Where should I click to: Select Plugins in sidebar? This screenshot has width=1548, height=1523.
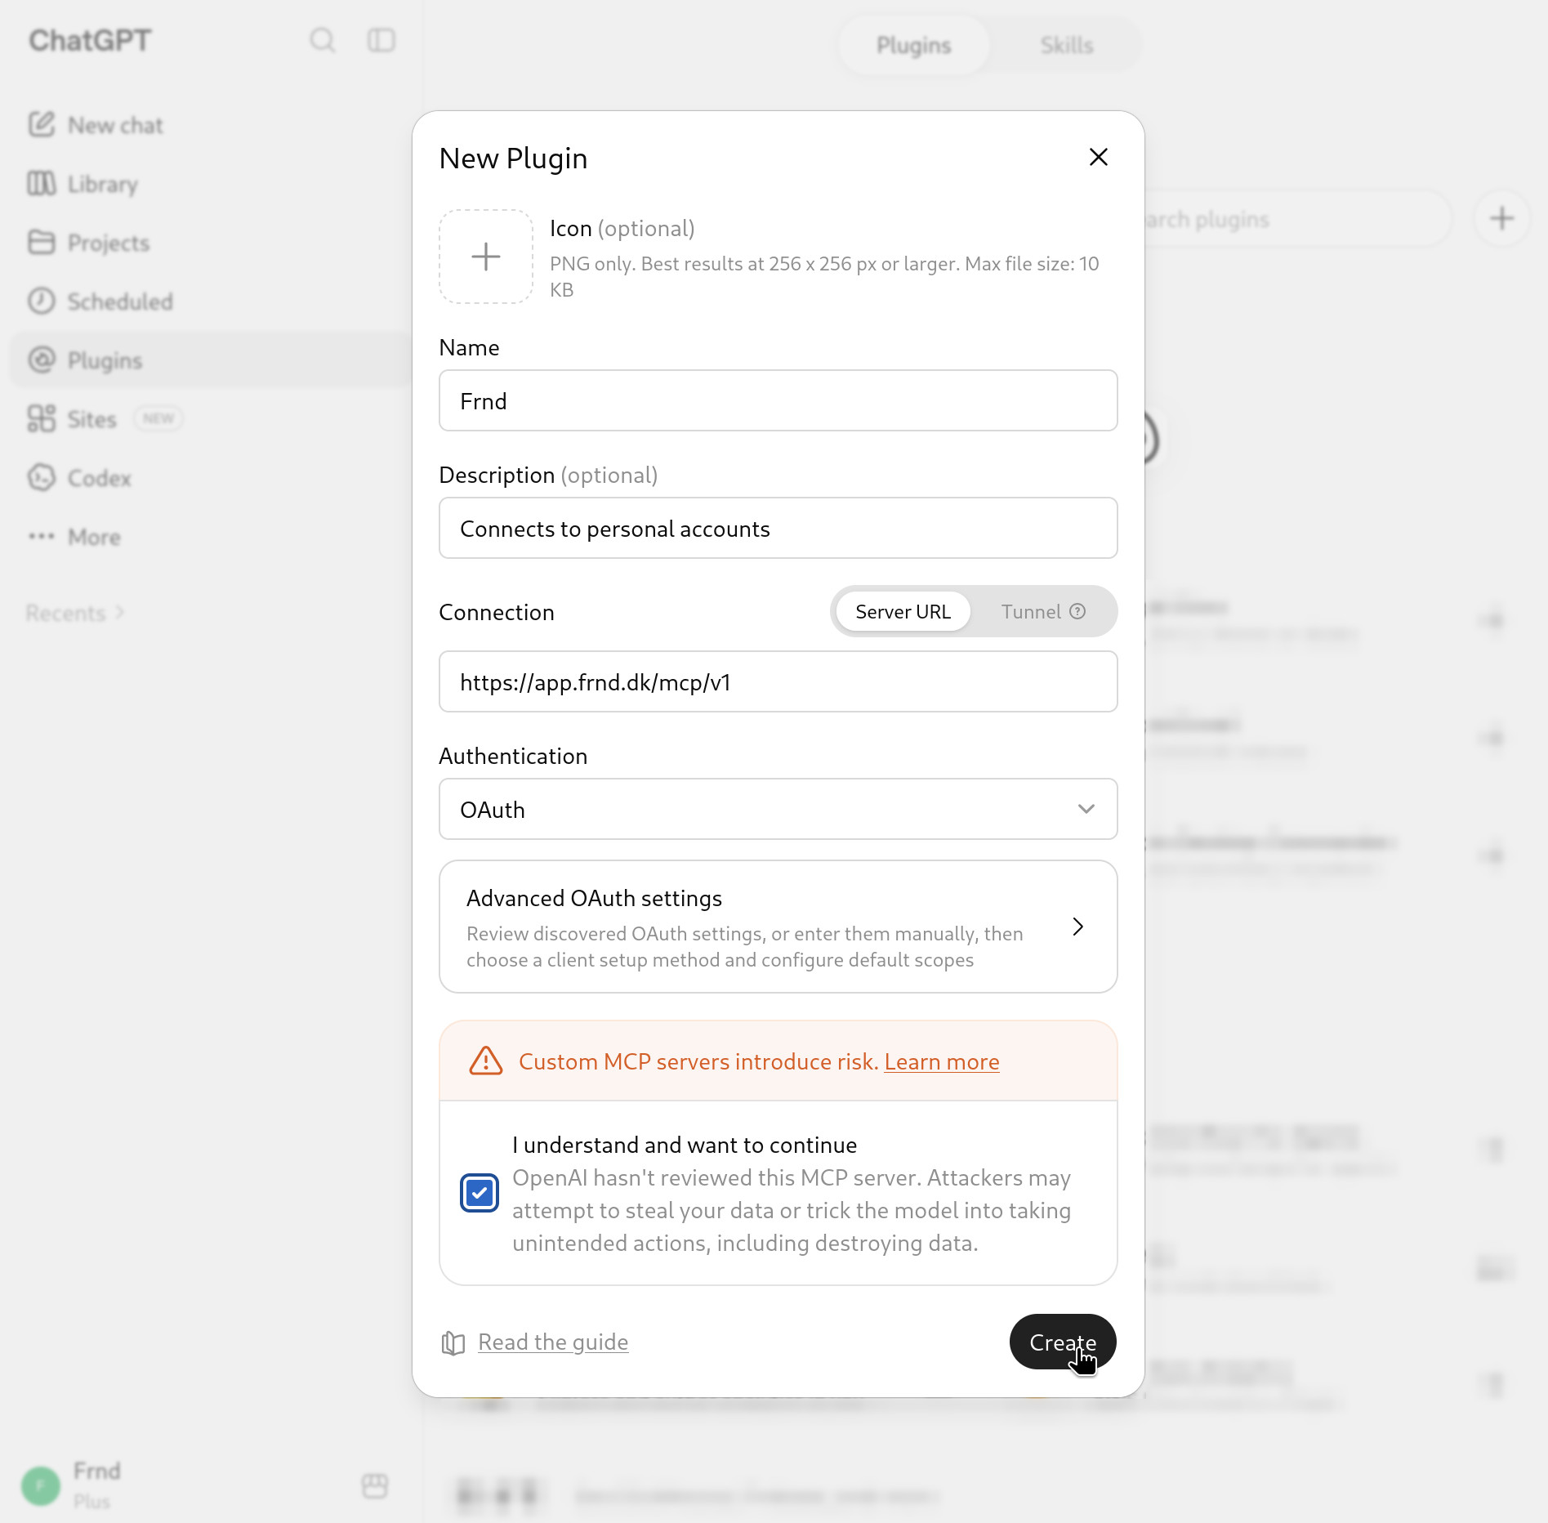click(x=211, y=360)
